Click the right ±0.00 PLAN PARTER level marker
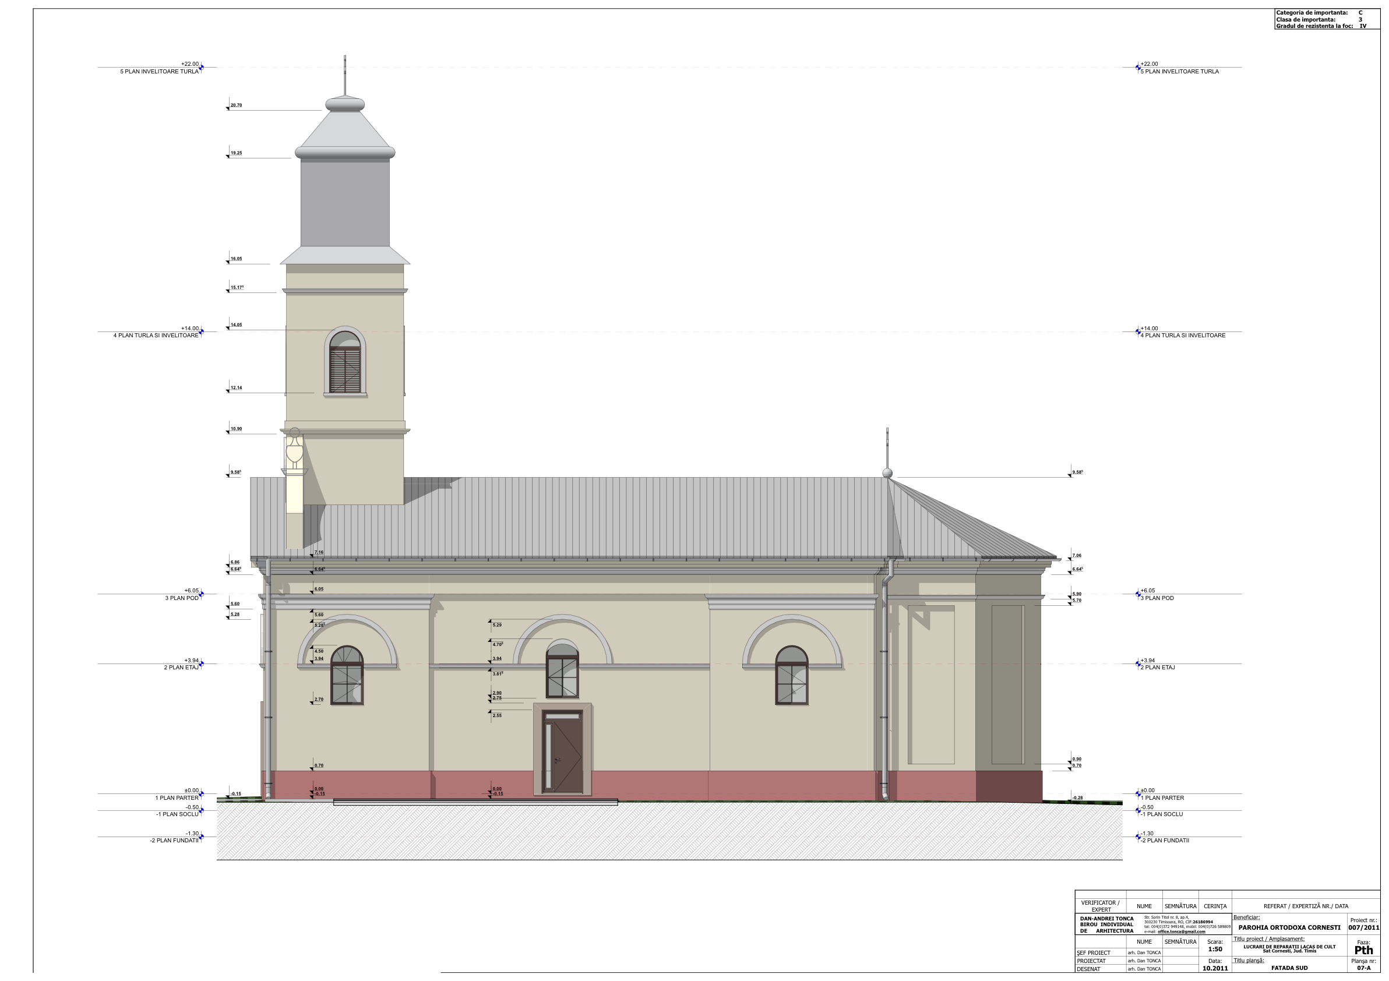 pyautogui.click(x=1138, y=793)
